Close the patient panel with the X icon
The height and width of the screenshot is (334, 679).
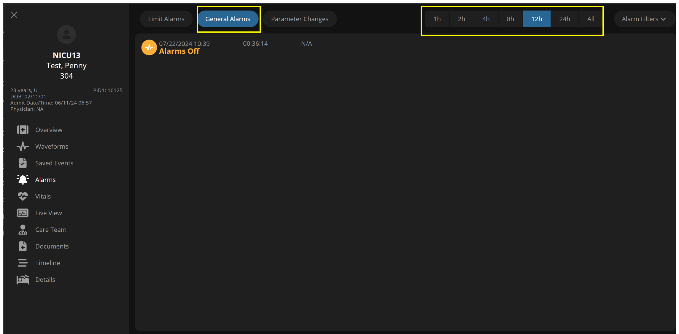point(14,15)
